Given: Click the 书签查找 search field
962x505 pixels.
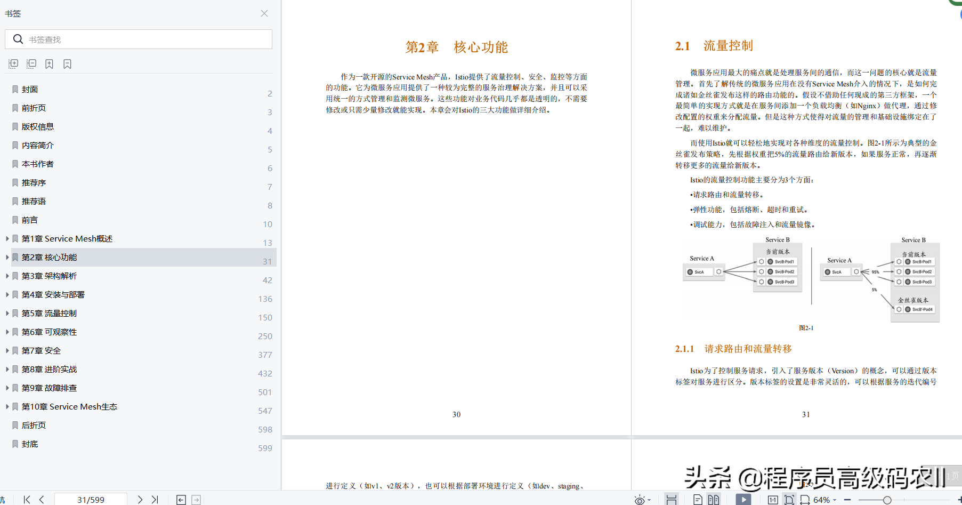Looking at the screenshot, I should [139, 39].
